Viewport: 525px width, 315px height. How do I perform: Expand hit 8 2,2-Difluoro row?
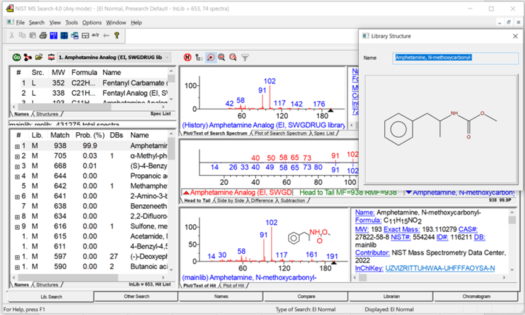17,217
